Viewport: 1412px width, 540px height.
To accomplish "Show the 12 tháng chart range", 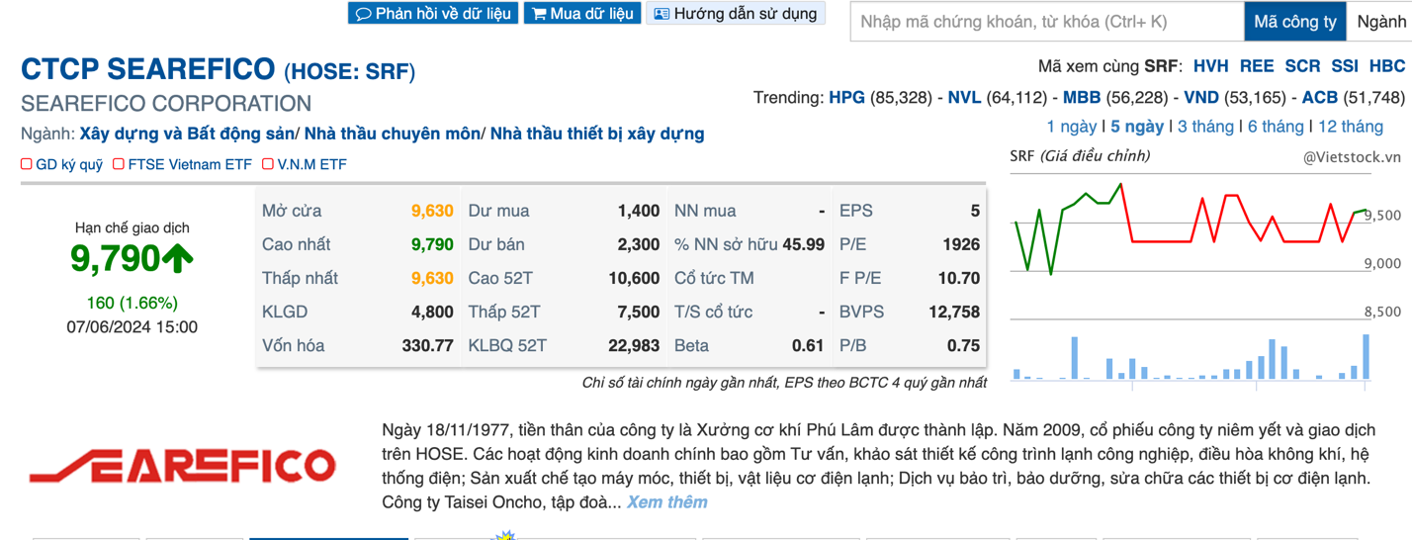I will pos(1350,127).
